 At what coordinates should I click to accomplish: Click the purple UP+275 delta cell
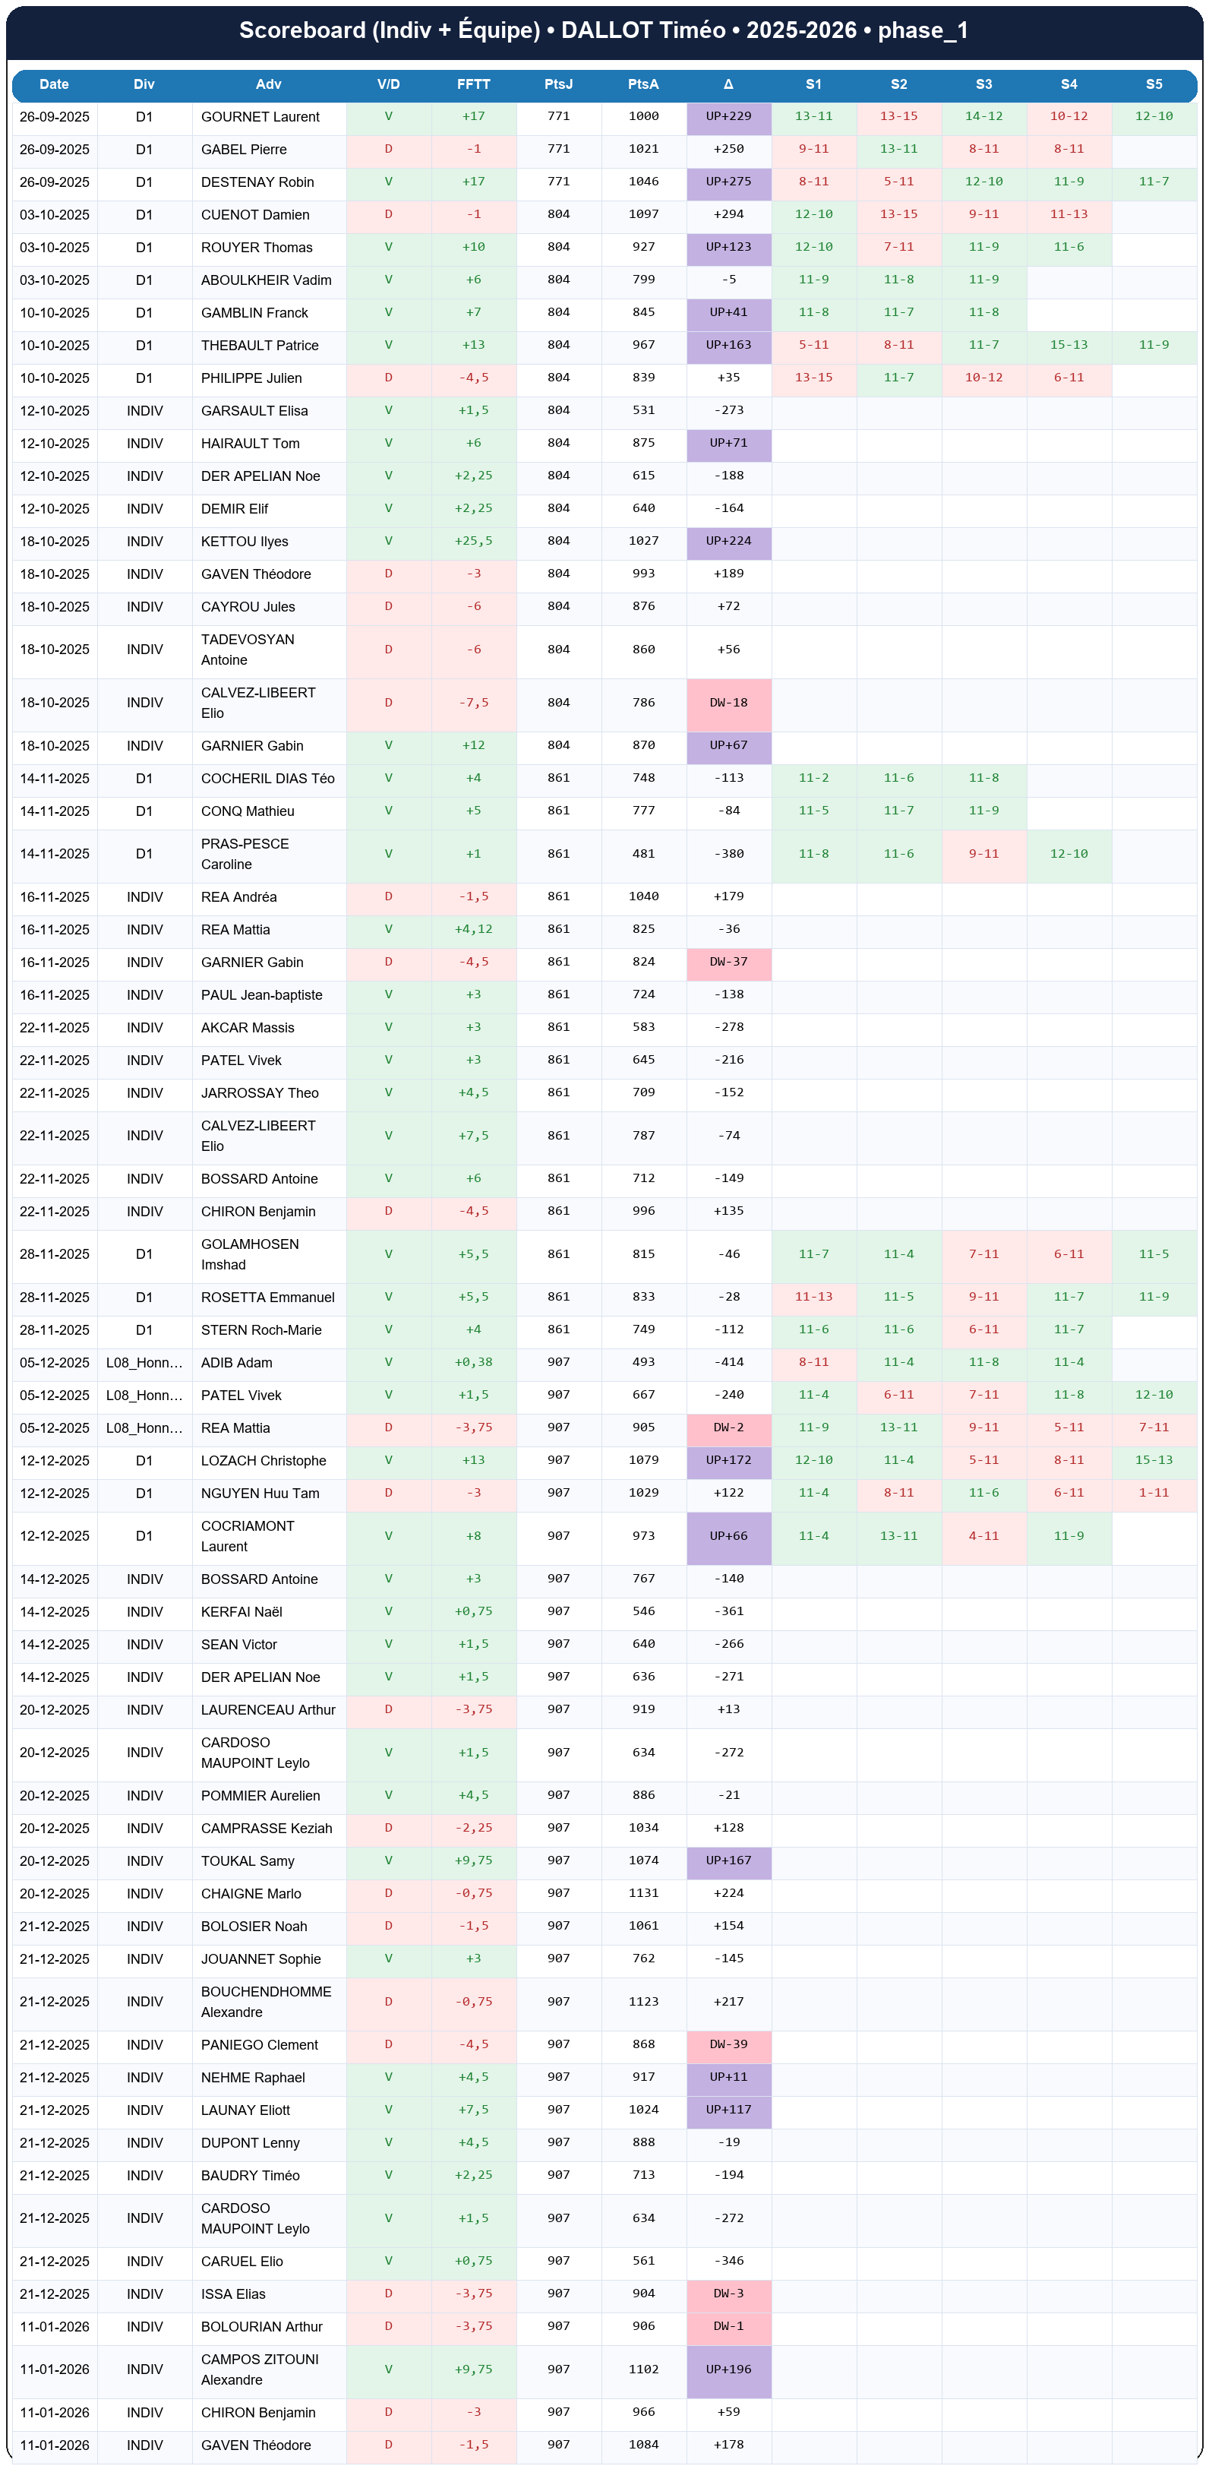[x=728, y=182]
